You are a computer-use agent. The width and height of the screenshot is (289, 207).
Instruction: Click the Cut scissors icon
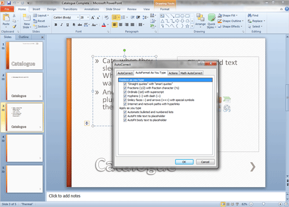(x=14, y=16)
